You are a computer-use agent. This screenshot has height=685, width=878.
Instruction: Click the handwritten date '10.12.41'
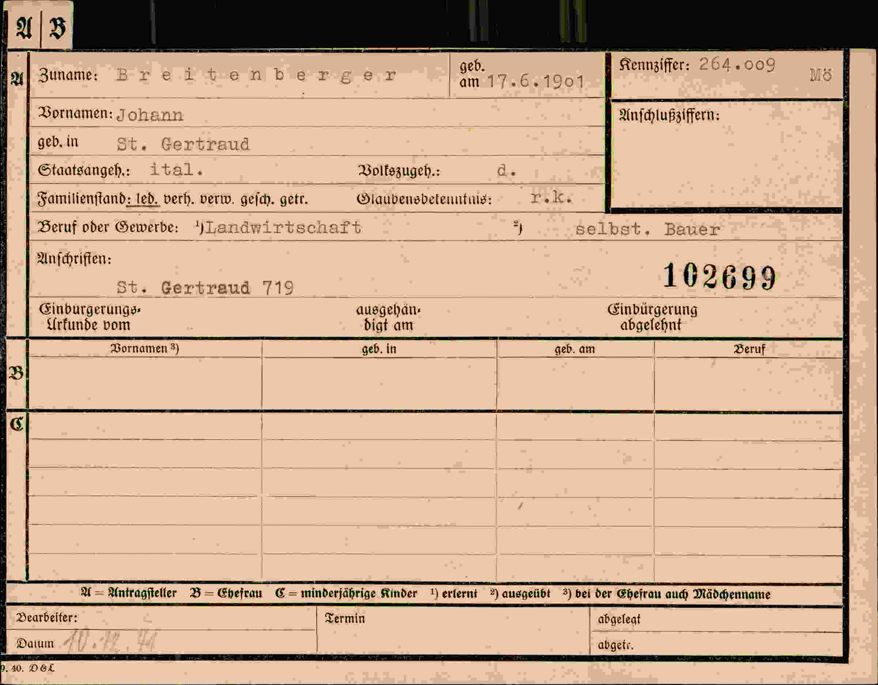[110, 641]
